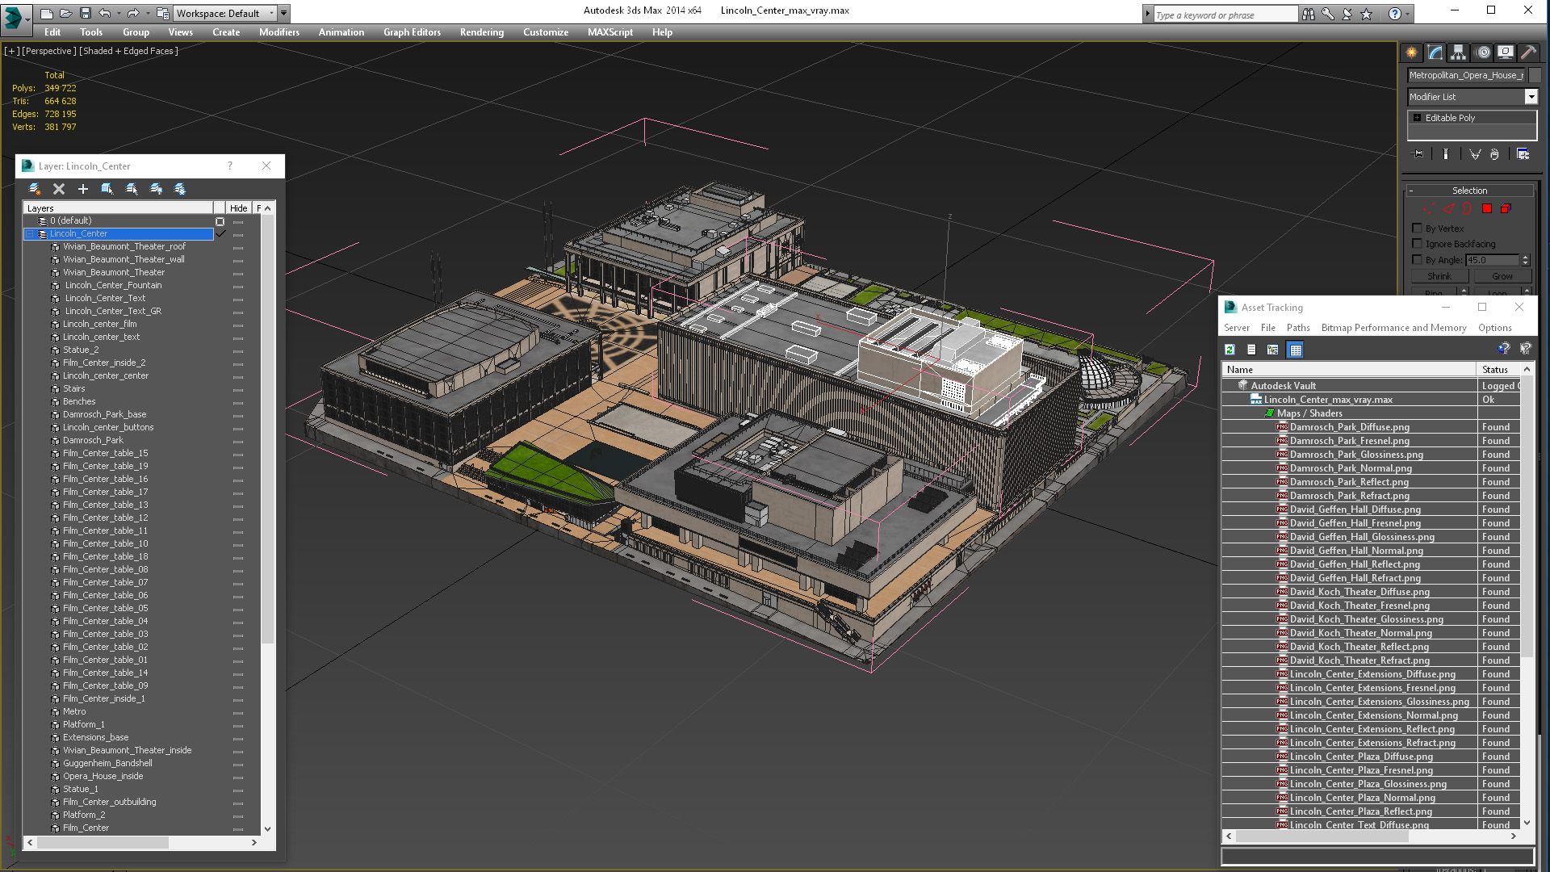Click the Save File icon in quick toolbar
This screenshot has width=1550, height=872.
tap(86, 13)
